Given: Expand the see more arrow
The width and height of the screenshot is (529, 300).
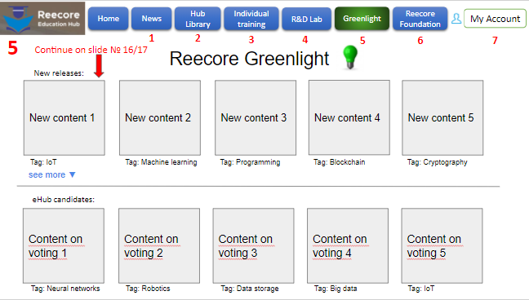Looking at the screenshot, I should pos(72,174).
